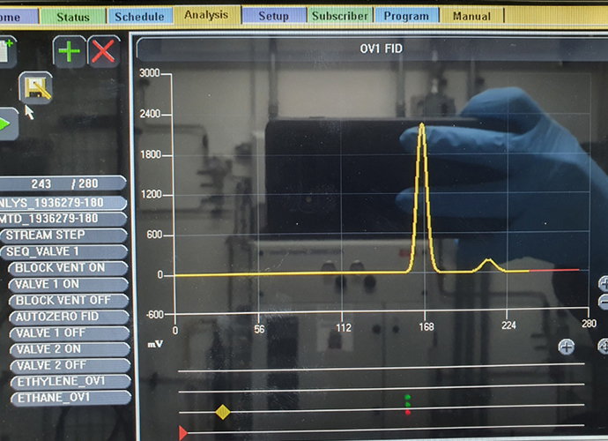Click the green plus add icon
This screenshot has width=608, height=441.
pyautogui.click(x=69, y=51)
